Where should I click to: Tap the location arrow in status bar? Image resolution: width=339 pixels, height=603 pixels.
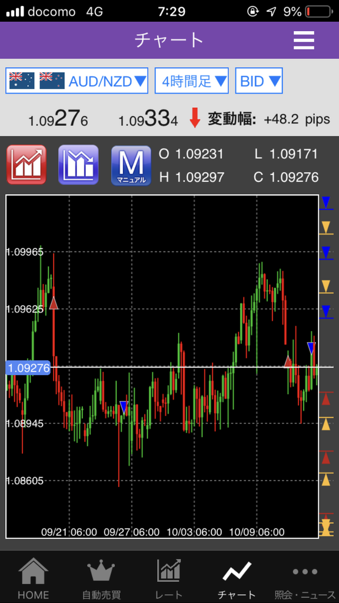(271, 12)
